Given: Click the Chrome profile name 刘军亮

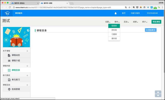Looking at the screenshot, I should tap(161, 3).
